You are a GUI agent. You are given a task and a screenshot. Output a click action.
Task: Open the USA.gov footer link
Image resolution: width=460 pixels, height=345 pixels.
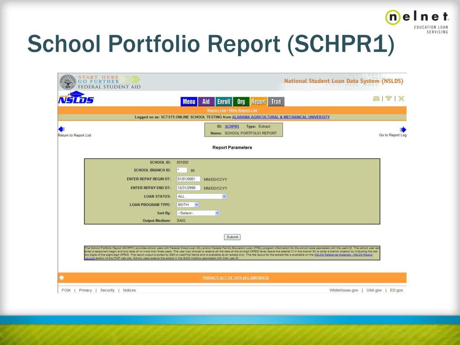[x=374, y=290]
